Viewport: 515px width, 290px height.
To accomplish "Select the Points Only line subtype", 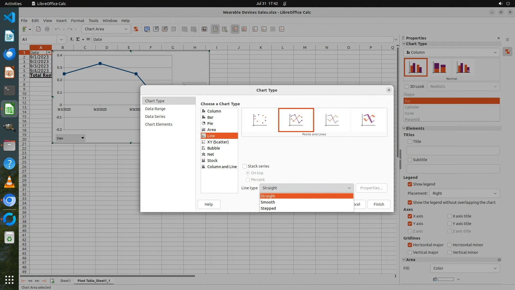I will click(x=260, y=120).
